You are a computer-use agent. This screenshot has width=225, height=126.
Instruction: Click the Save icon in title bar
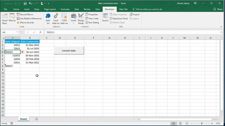pyautogui.click(x=25, y=3)
